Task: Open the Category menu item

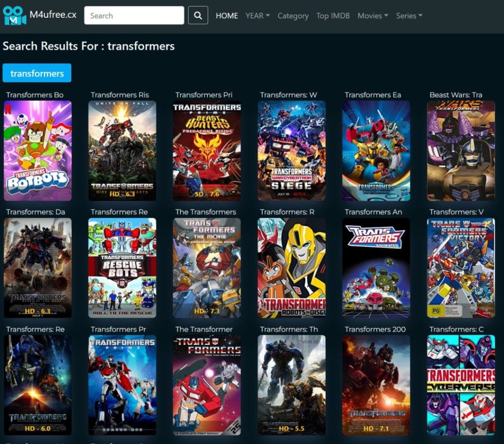Action: pyautogui.click(x=293, y=16)
